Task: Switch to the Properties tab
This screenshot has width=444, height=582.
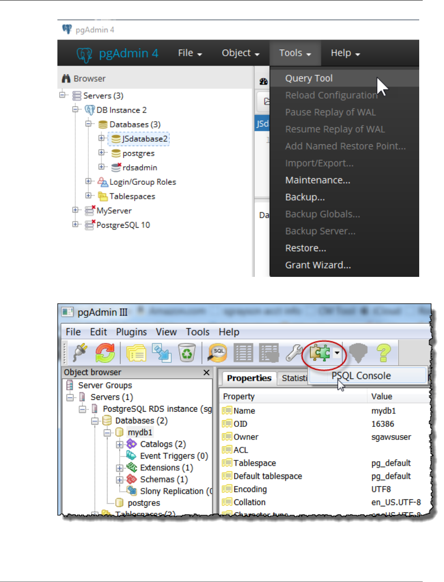Action: (249, 378)
